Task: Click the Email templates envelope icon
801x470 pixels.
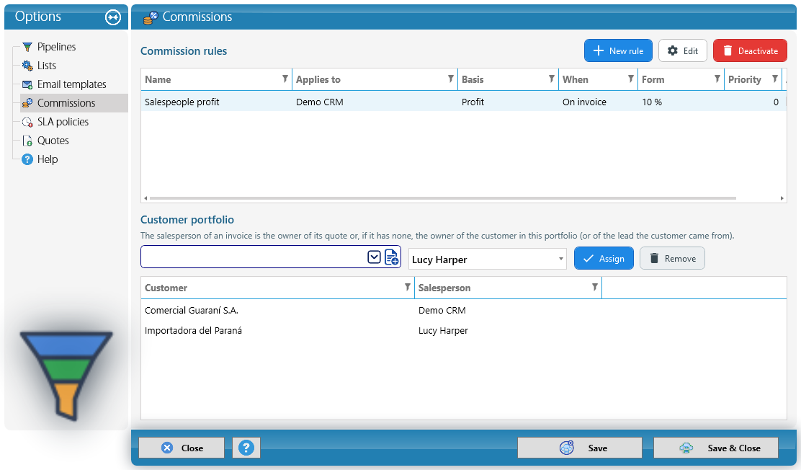Action: (x=27, y=84)
